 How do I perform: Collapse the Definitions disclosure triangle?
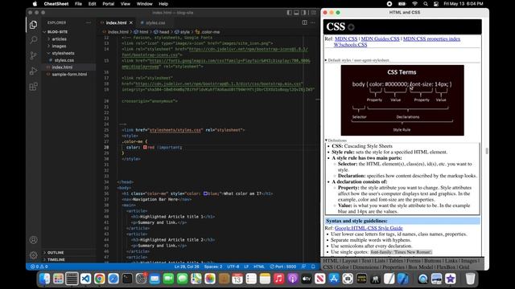[326, 140]
